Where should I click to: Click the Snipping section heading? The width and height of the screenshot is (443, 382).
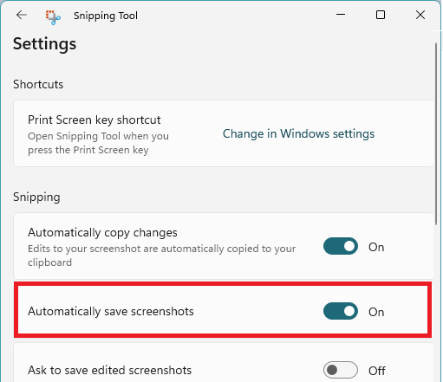36,197
